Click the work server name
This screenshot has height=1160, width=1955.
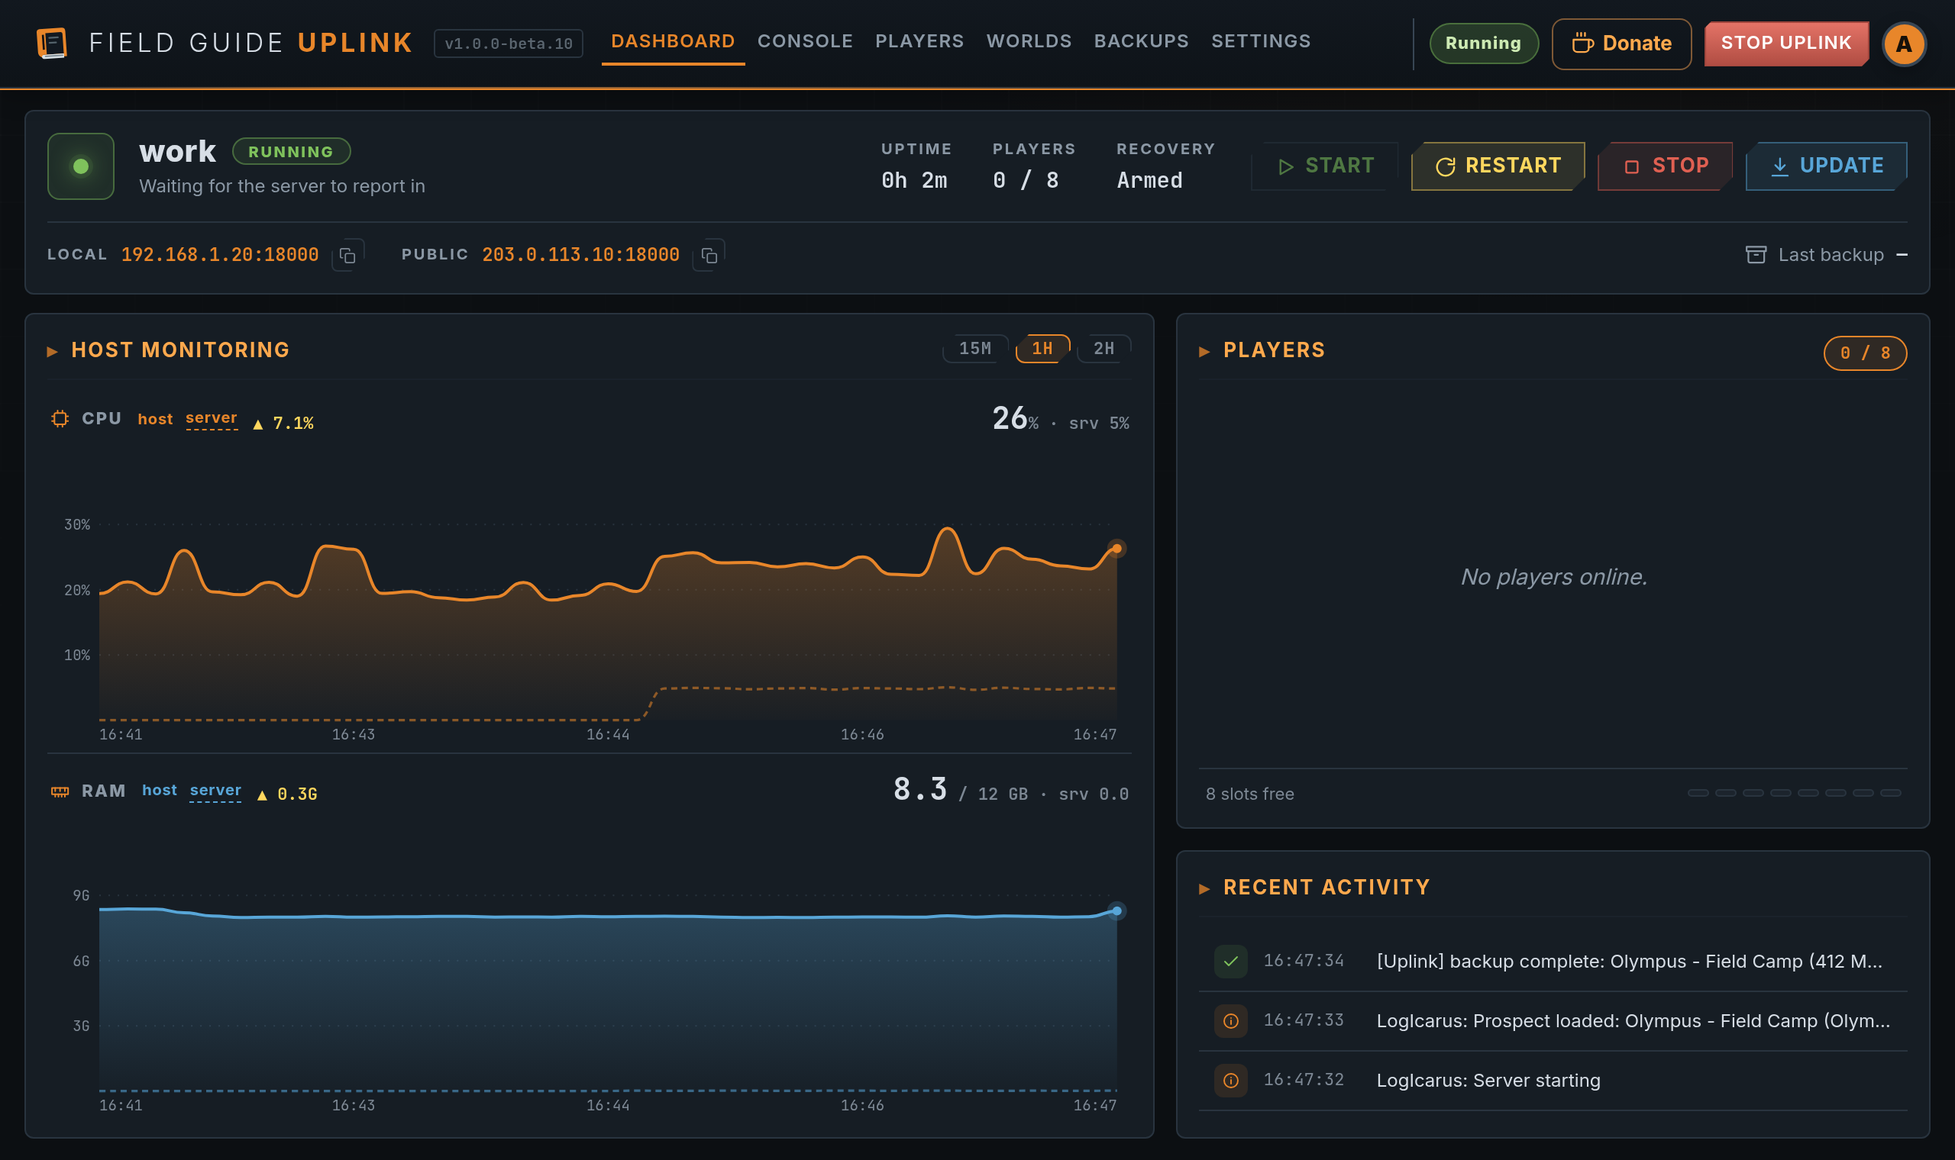tap(176, 151)
